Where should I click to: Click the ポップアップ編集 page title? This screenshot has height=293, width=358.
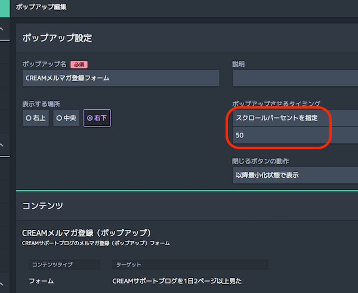[41, 7]
